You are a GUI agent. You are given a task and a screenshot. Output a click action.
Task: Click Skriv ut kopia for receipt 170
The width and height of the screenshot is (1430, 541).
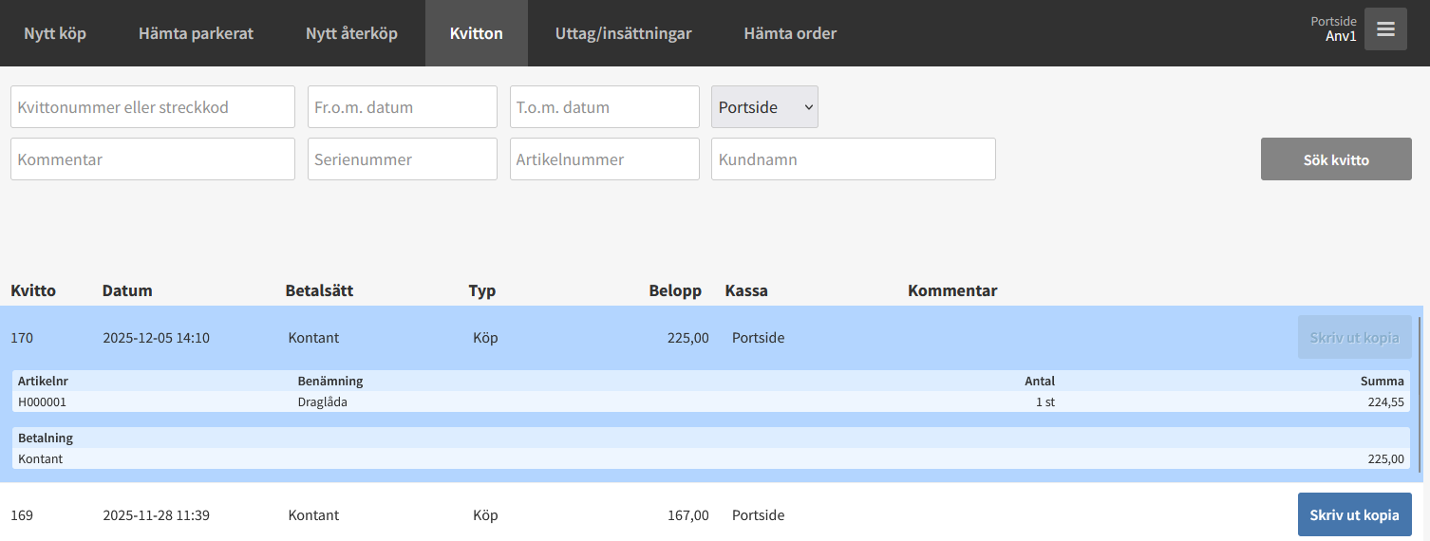(x=1354, y=337)
